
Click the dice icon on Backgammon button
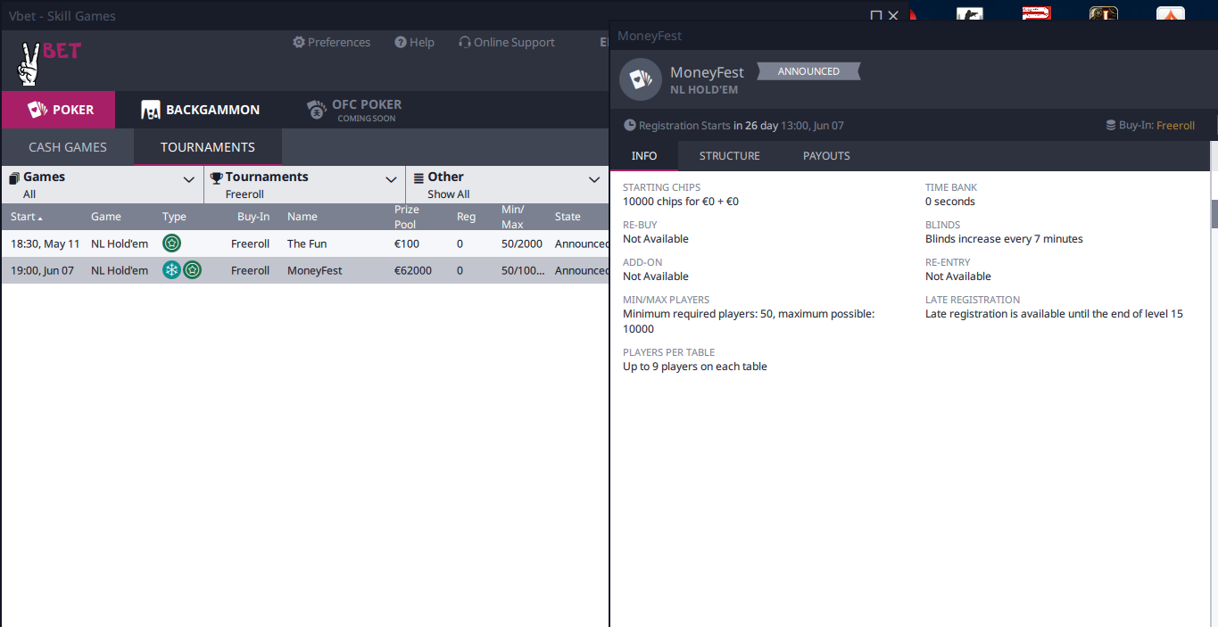click(x=150, y=110)
